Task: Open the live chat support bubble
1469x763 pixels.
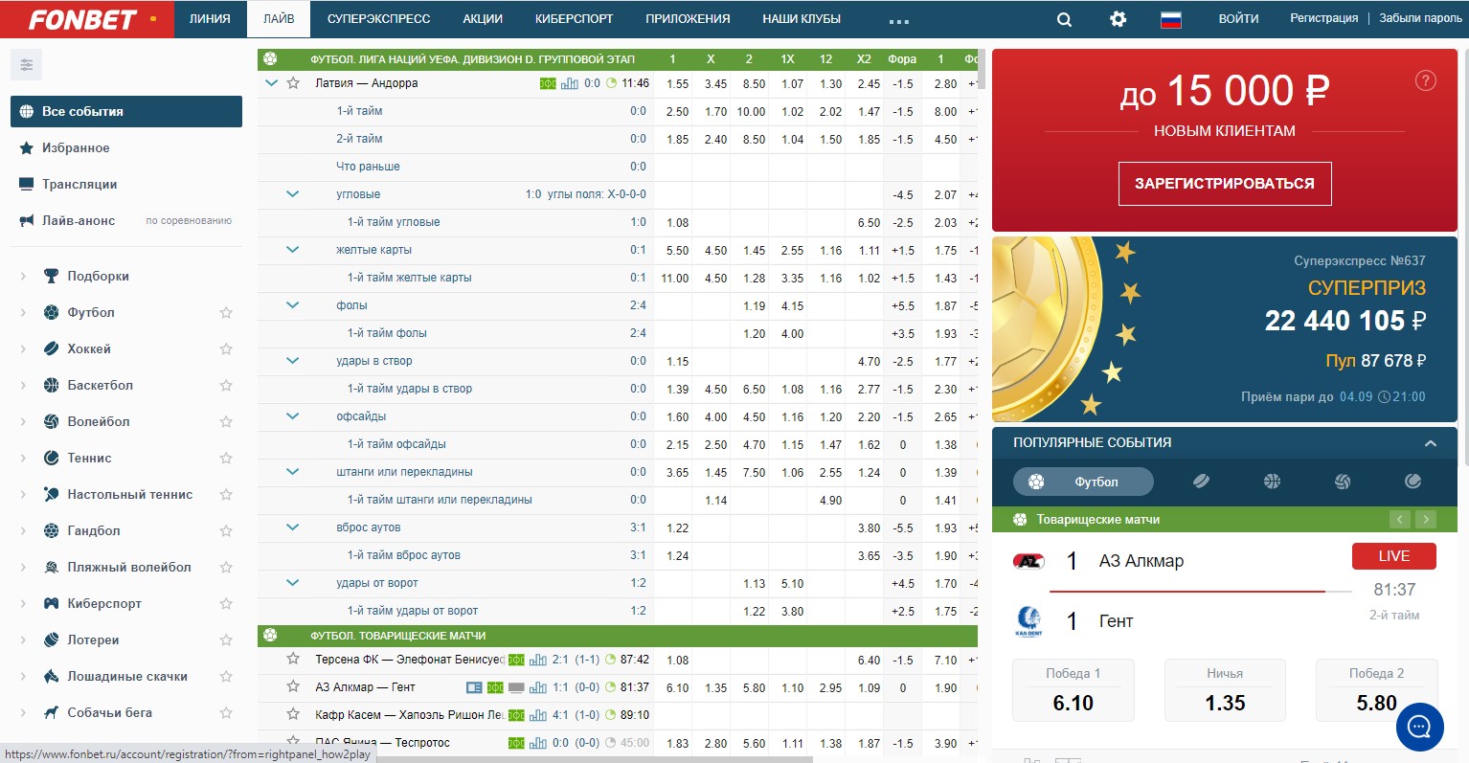Action: pyautogui.click(x=1419, y=727)
